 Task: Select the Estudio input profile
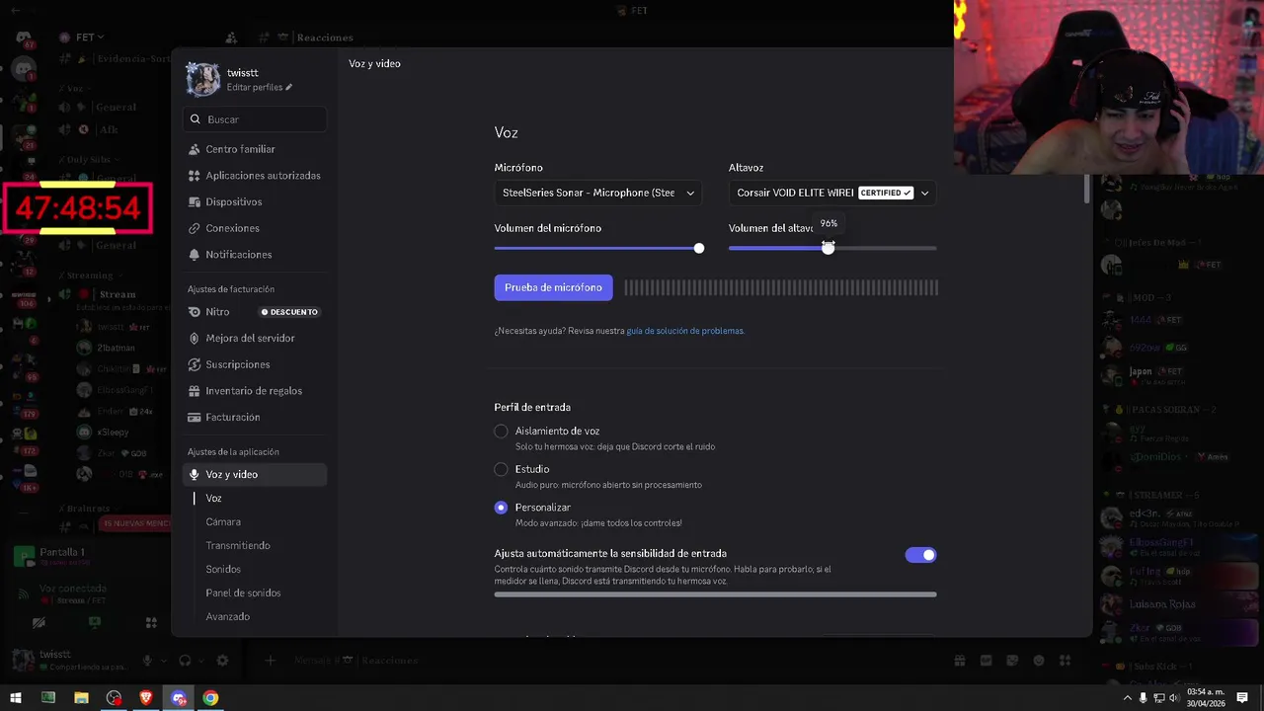coord(501,469)
